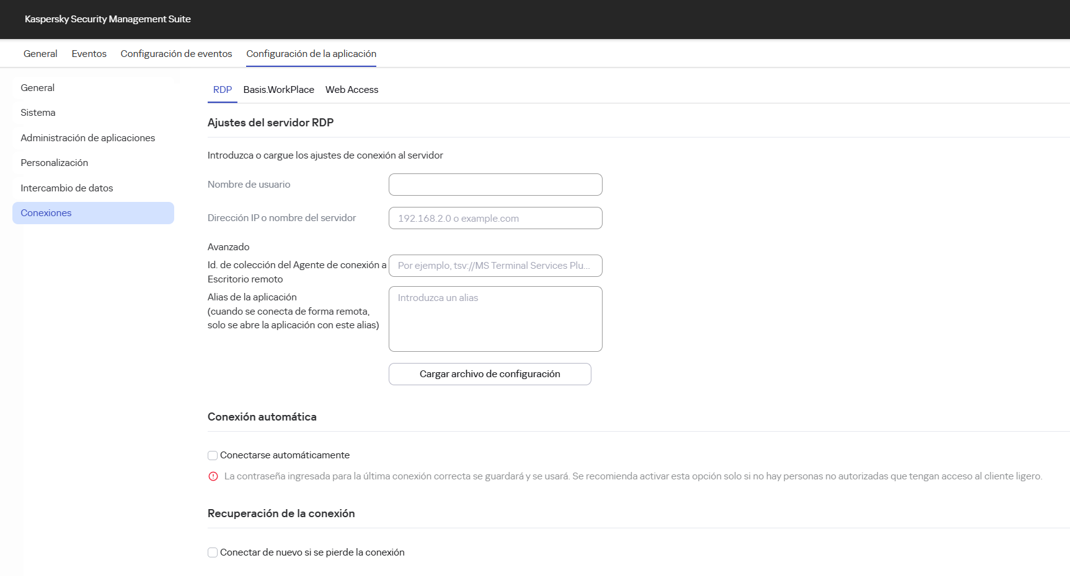1070x576 pixels.
Task: Enable Conectarse automáticamente
Action: coord(213,455)
